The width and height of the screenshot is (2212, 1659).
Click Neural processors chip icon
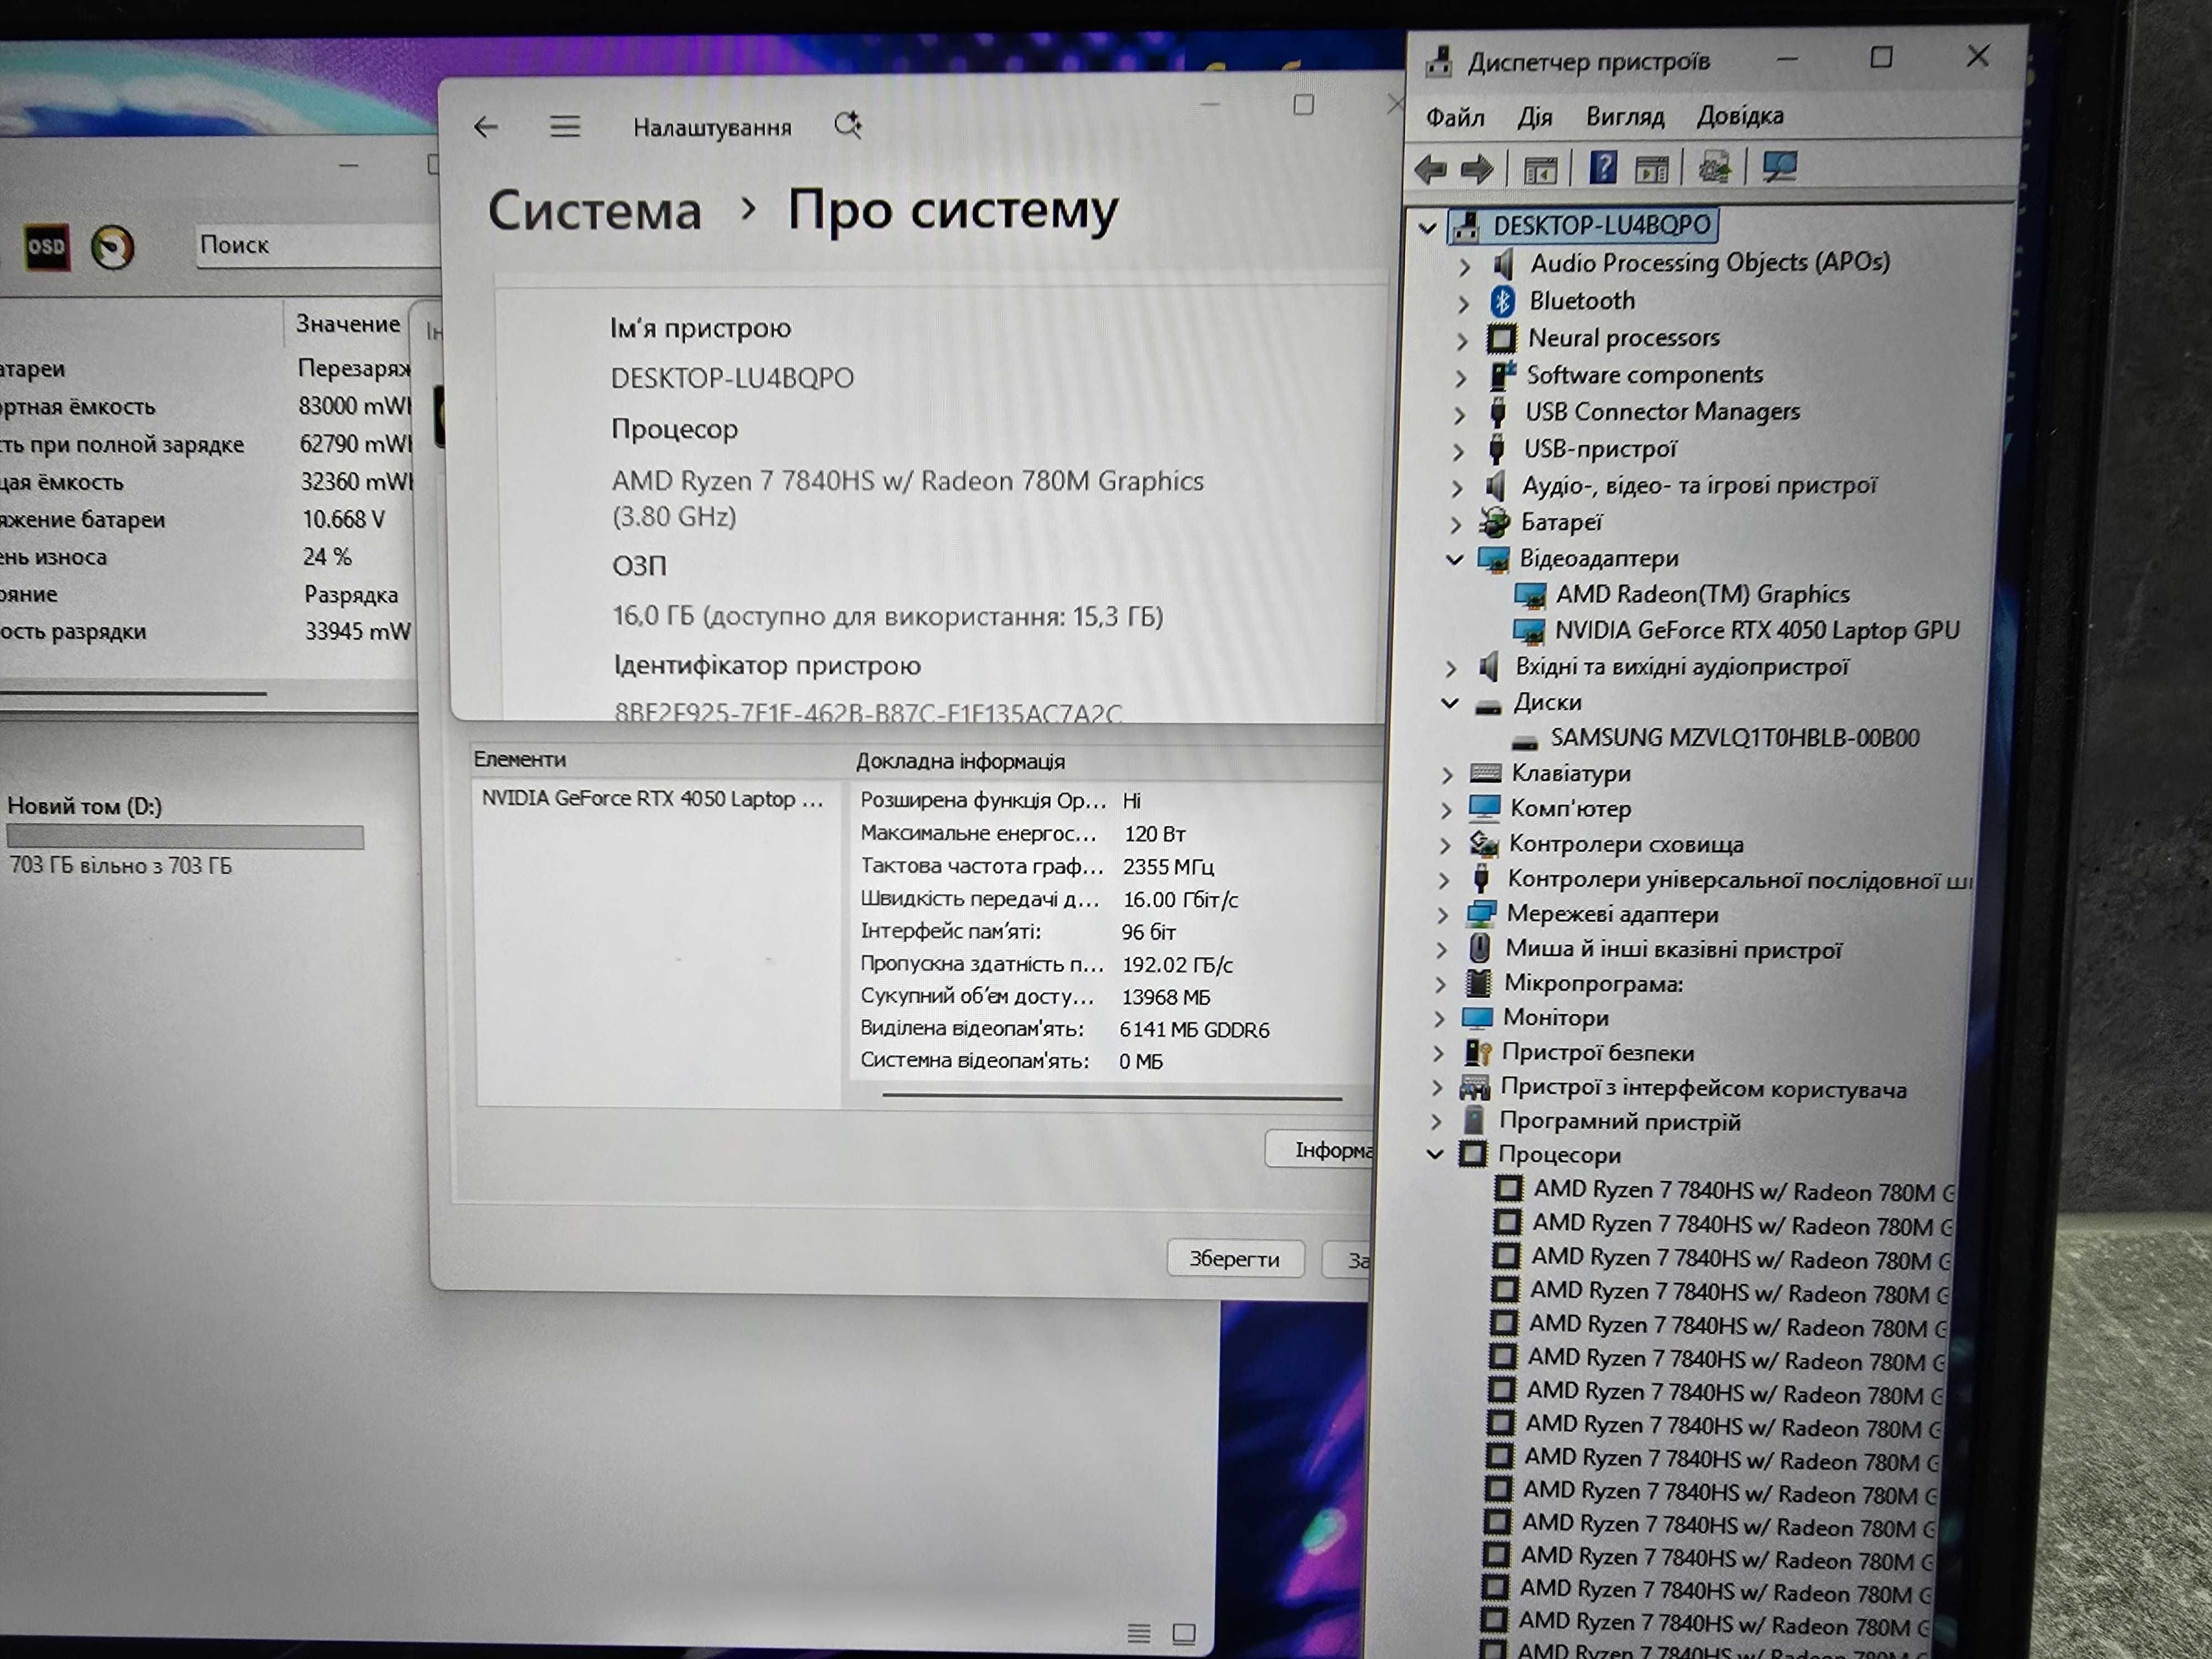[x=1501, y=338]
